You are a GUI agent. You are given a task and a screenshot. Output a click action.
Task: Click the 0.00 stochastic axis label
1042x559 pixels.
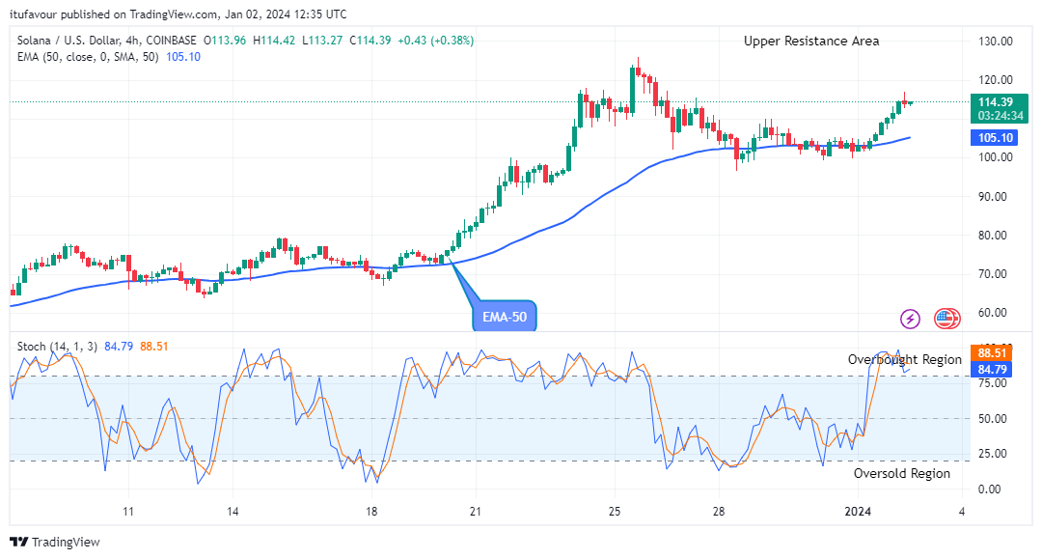tap(990, 489)
